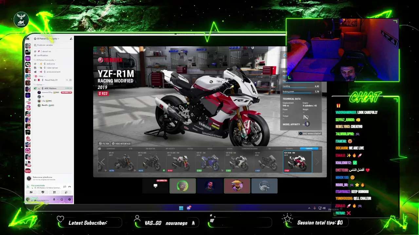This screenshot has width=419, height=235.
Task: Open Discord home via the Discord logo
Action: (x=28, y=39)
